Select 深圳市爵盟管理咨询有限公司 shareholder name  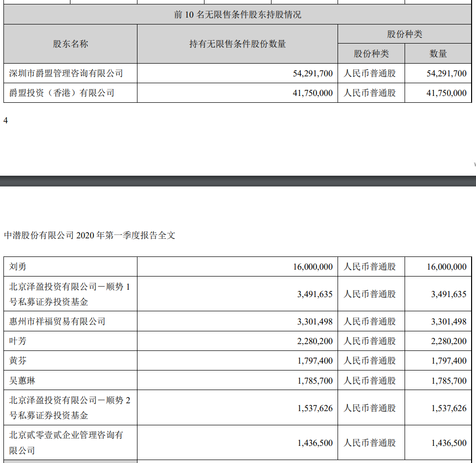click(66, 73)
